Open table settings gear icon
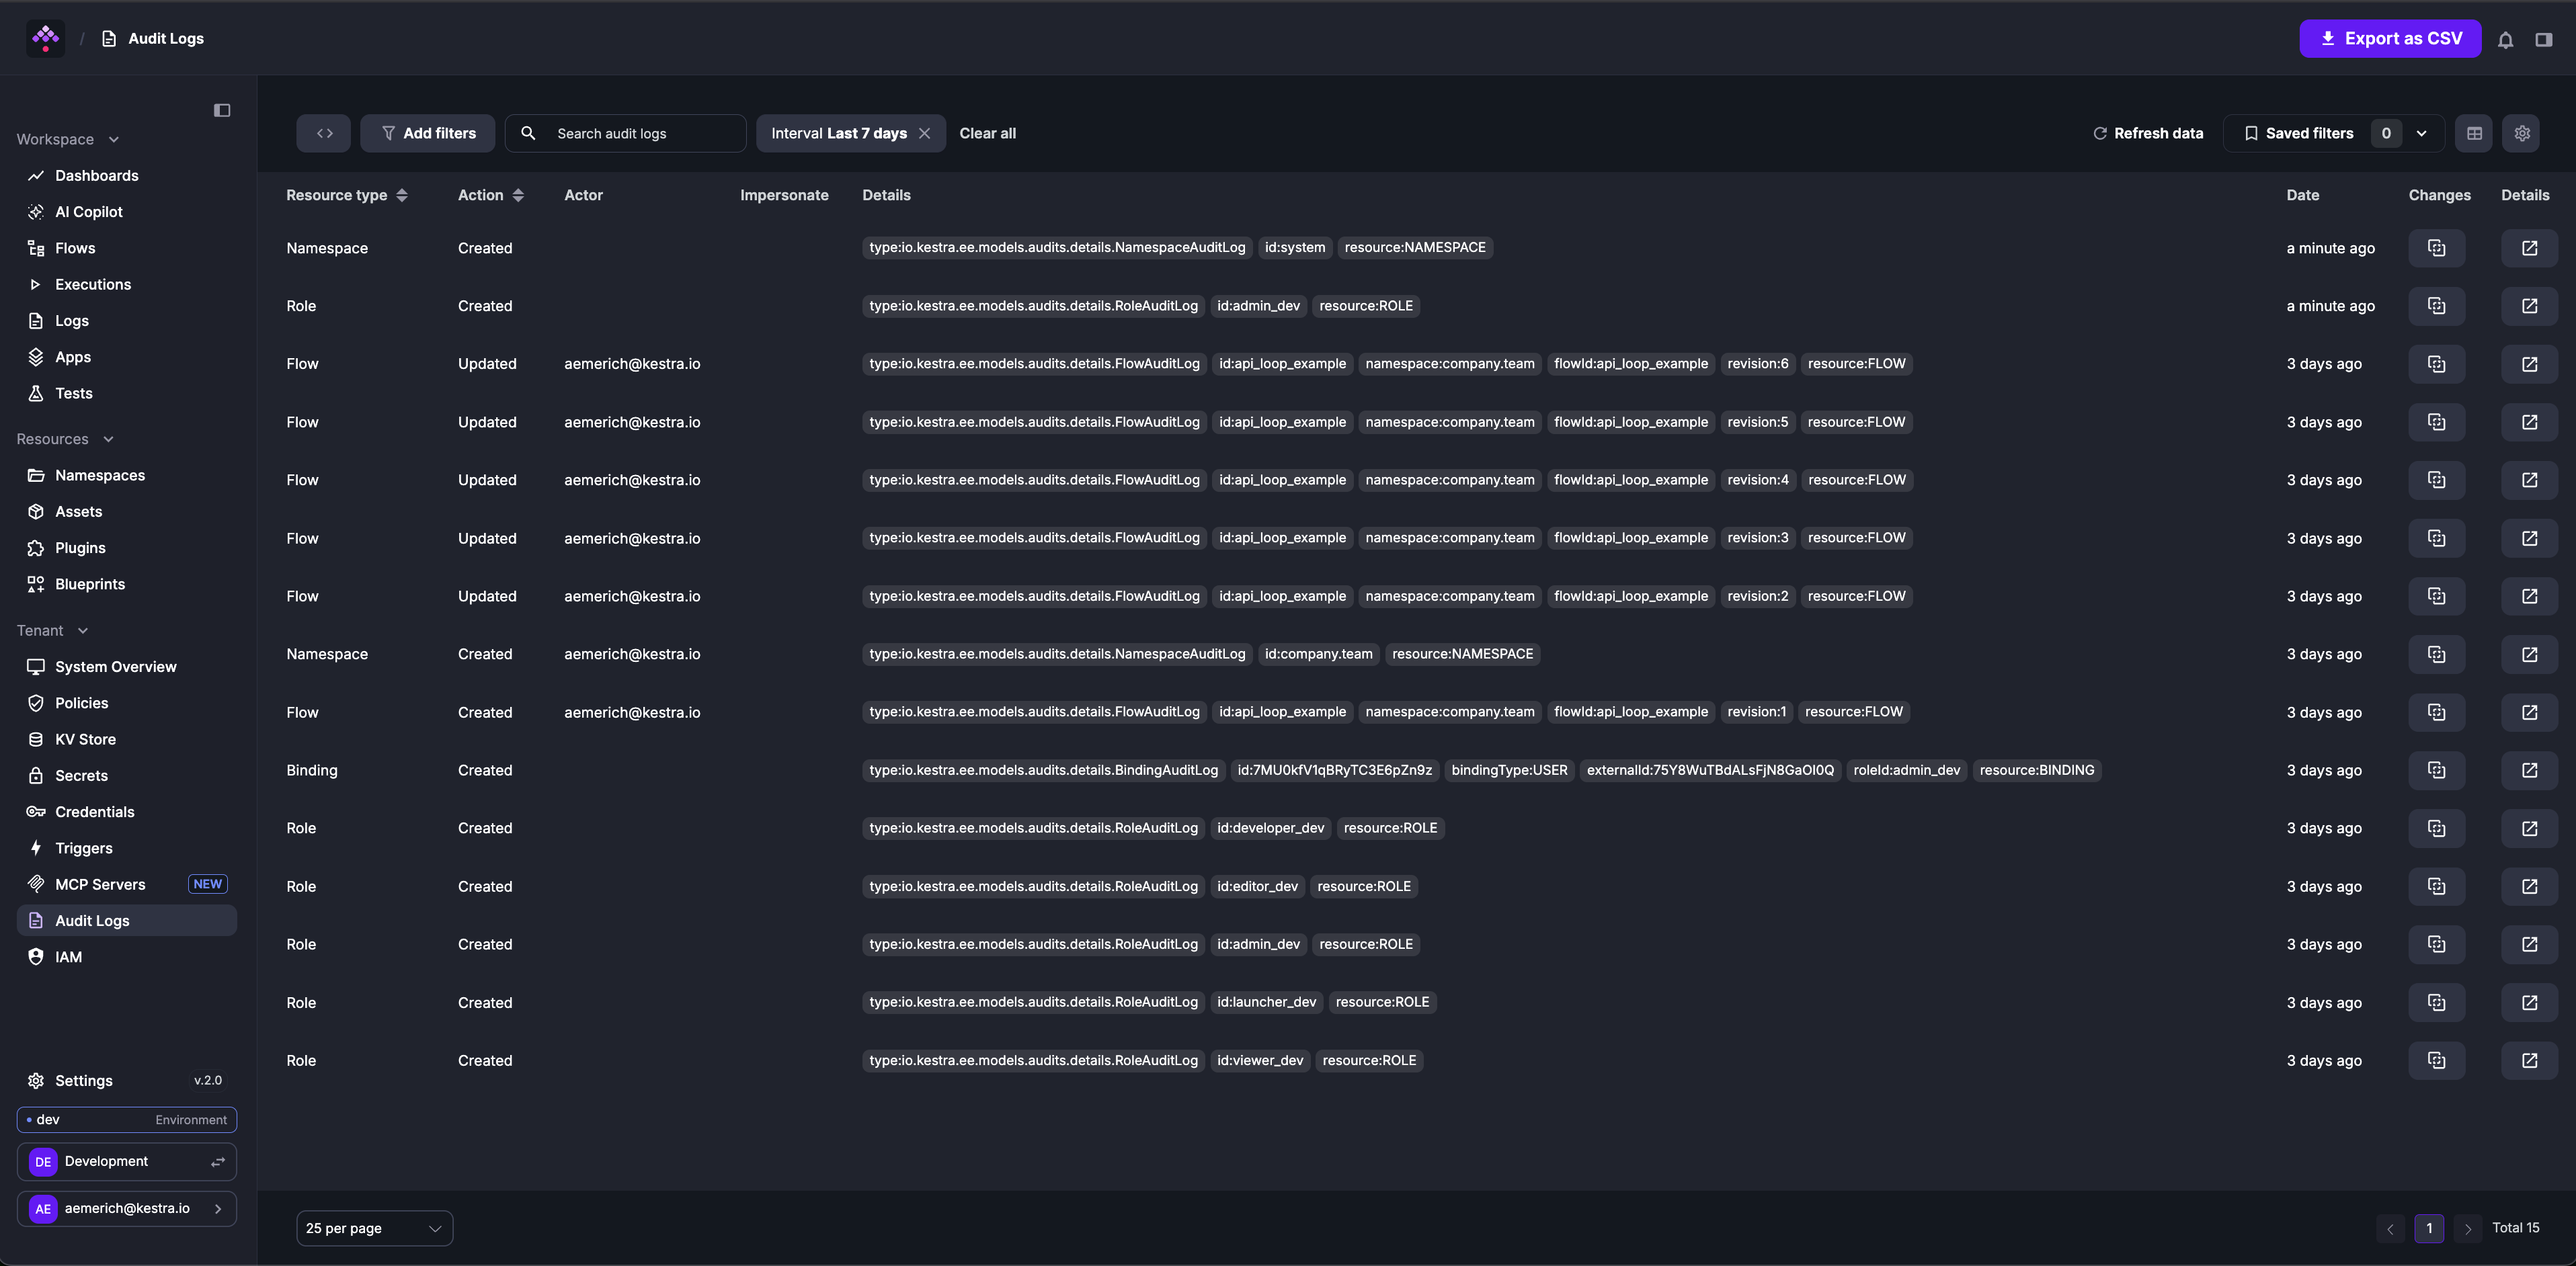The image size is (2576, 1266). click(x=2522, y=133)
